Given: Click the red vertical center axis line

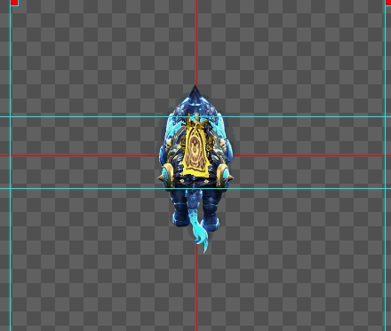Looking at the screenshot, I should (x=196, y=42).
